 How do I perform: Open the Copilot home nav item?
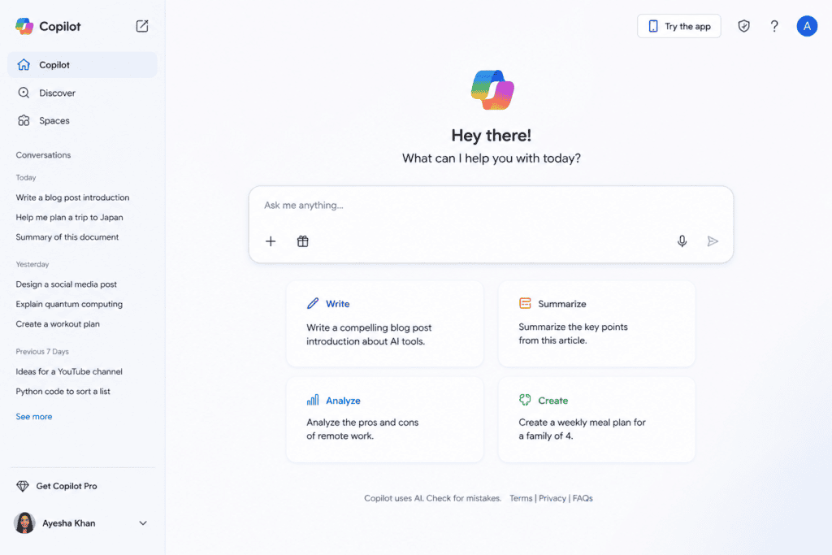point(82,65)
